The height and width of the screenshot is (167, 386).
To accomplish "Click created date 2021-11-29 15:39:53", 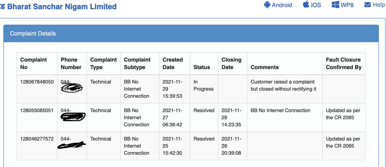I will pyautogui.click(x=172, y=89).
